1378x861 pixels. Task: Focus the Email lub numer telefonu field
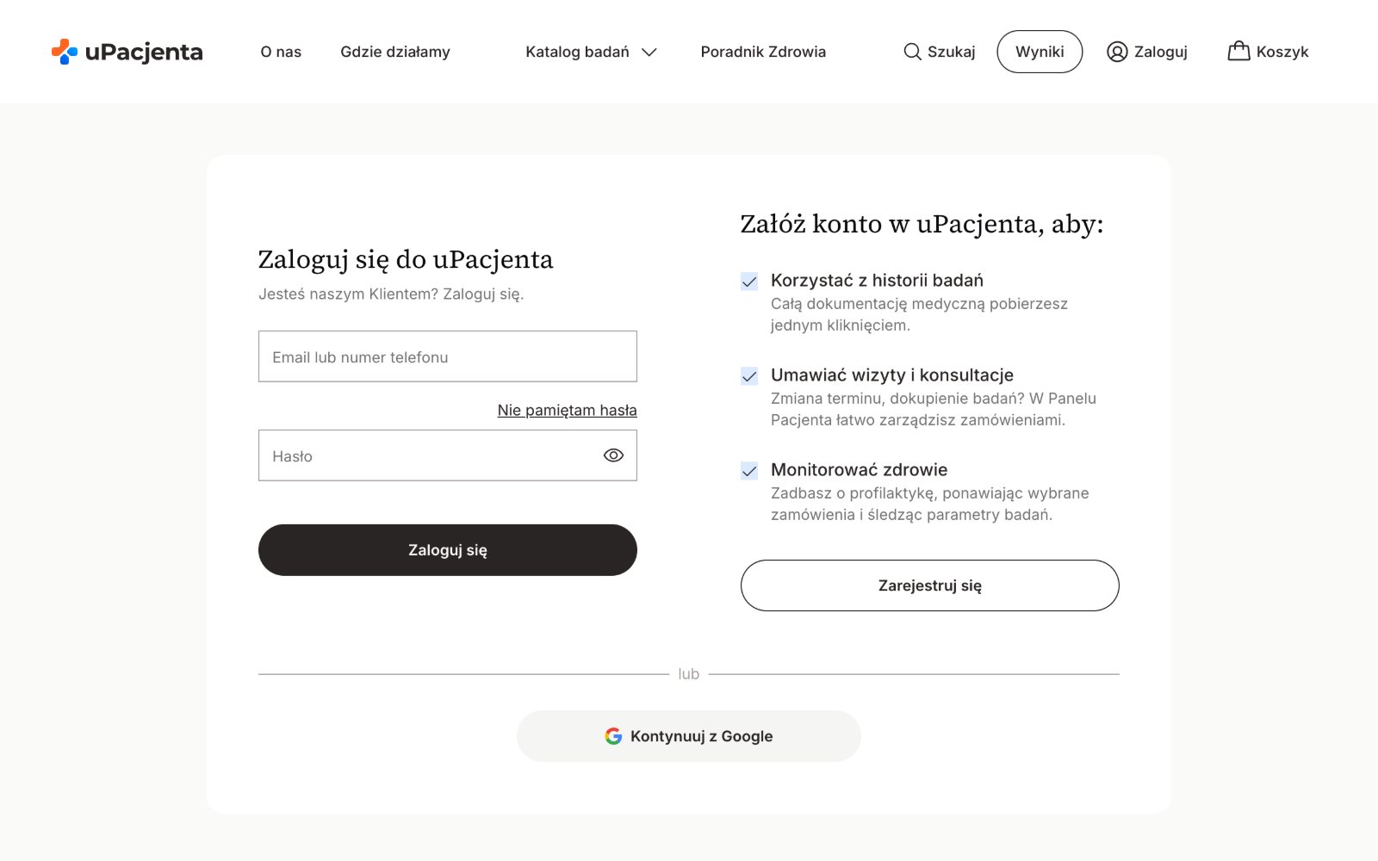click(x=448, y=356)
